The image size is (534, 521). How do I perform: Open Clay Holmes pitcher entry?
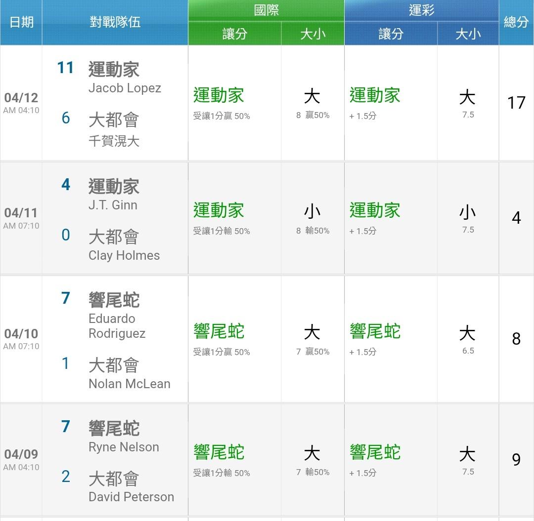click(x=124, y=255)
